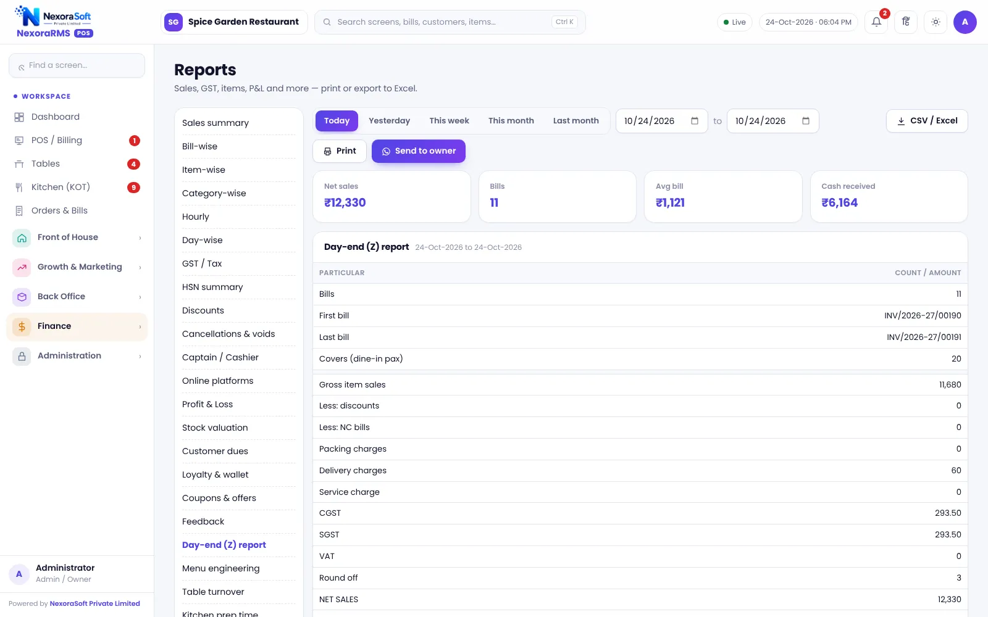Screen dimensions: 988x617
Task: Expand Back Office chevron
Action: (140, 297)
